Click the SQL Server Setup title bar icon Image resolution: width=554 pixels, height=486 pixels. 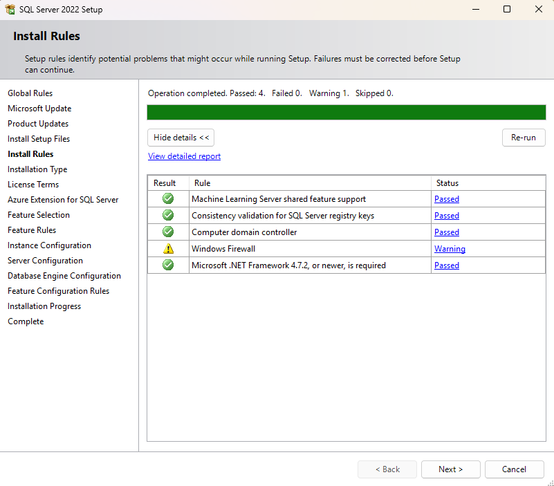pyautogui.click(x=10, y=10)
